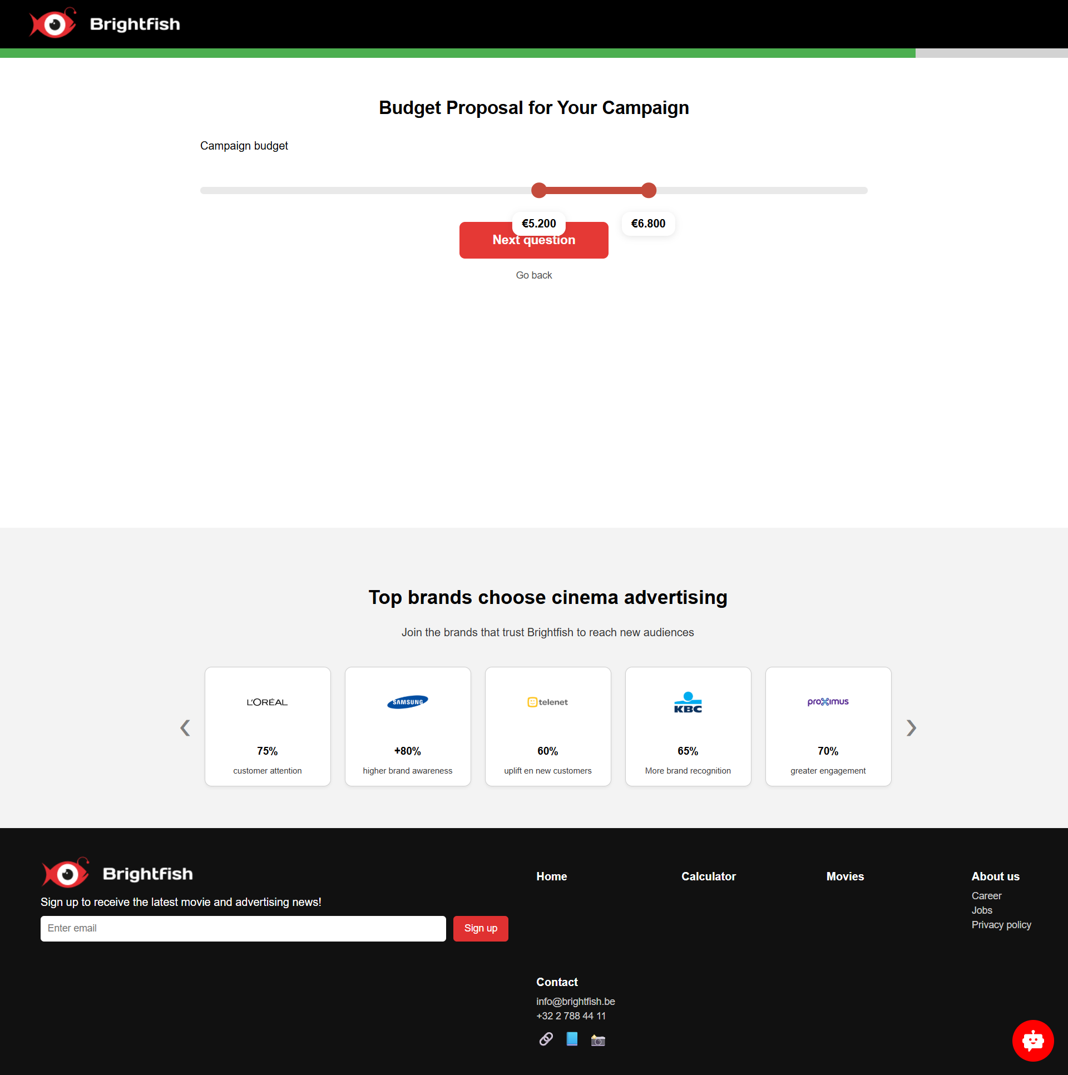
Task: Click the €6.800 budget value label
Action: [649, 224]
